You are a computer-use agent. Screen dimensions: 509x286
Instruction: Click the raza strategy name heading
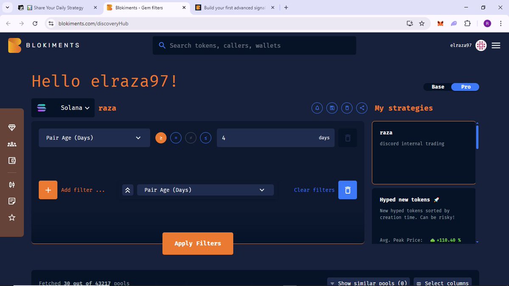point(107,108)
